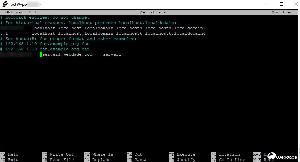Click the Modified status indicator
This screenshot has width=300, height=162.
point(282,12)
